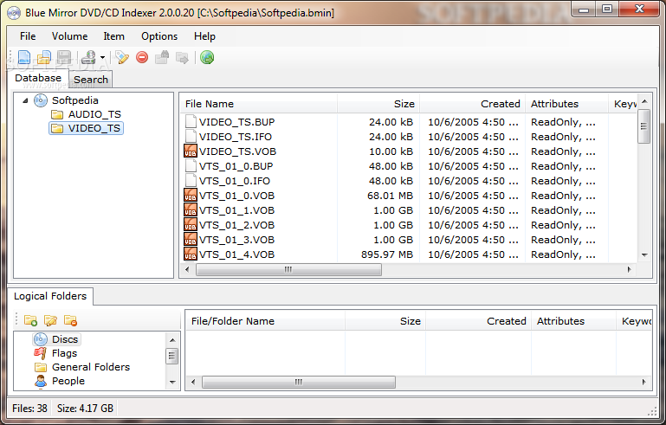Click the binoculars find icon in toolbar
Viewport: 666px width, 425px height.
(162, 57)
